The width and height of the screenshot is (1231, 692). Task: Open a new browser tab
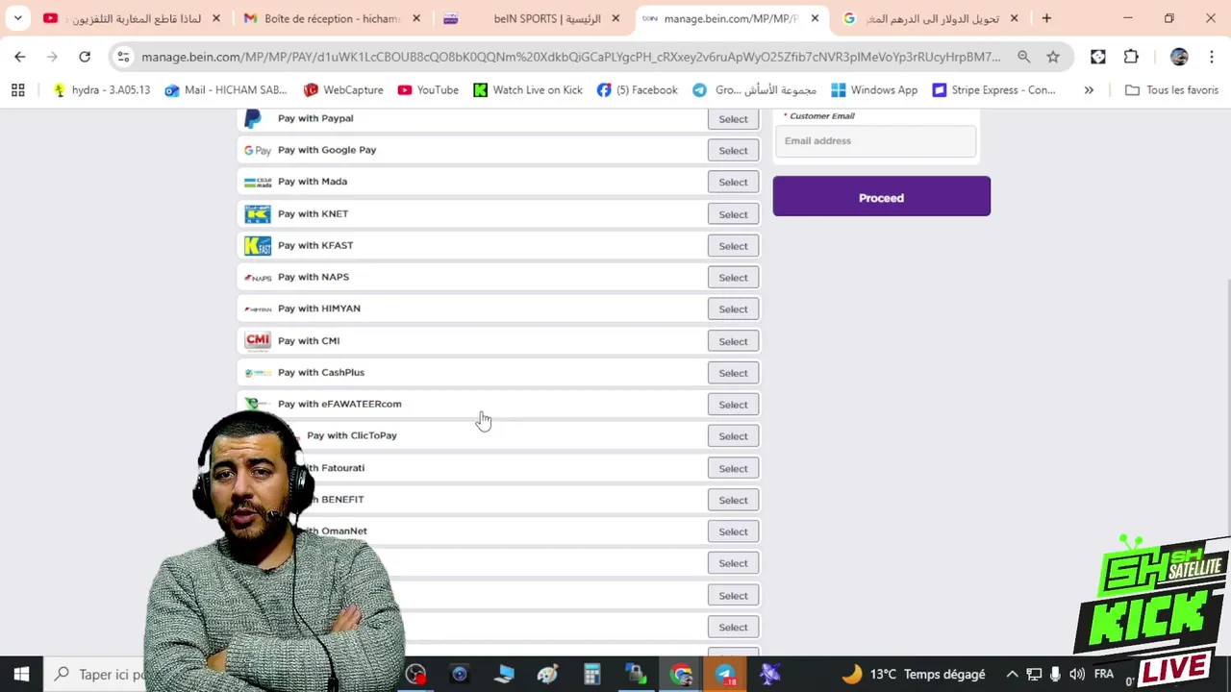(1046, 18)
